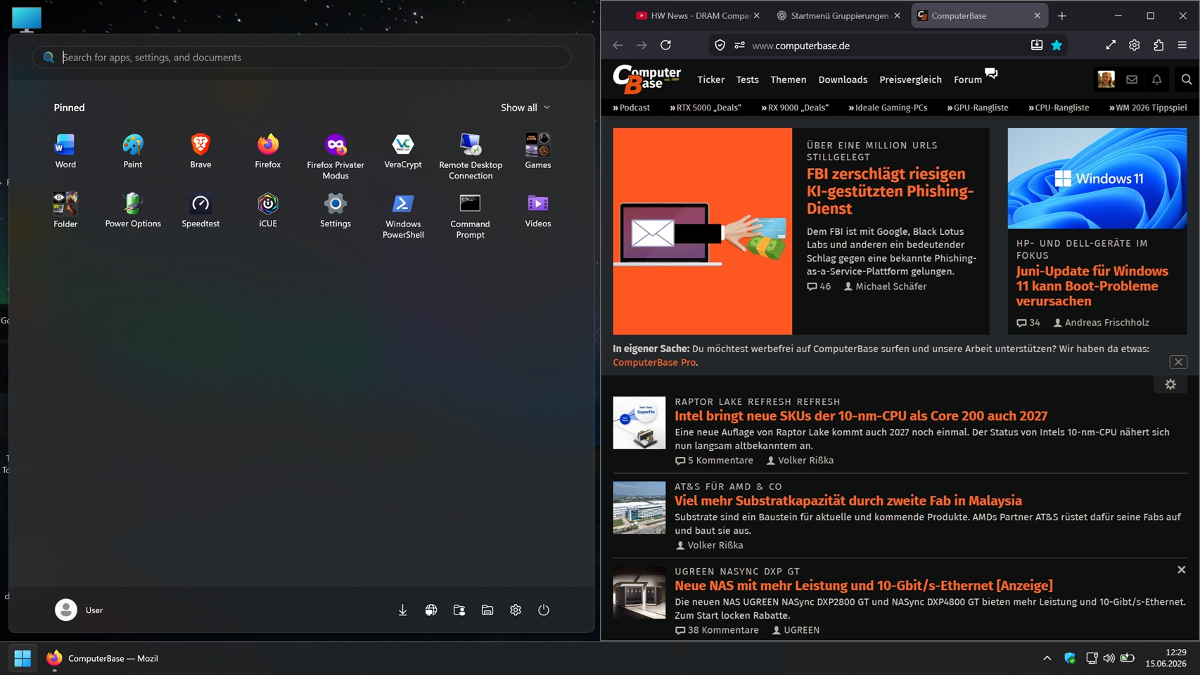Open Power Options shortcut
The image size is (1200, 675).
(x=133, y=210)
